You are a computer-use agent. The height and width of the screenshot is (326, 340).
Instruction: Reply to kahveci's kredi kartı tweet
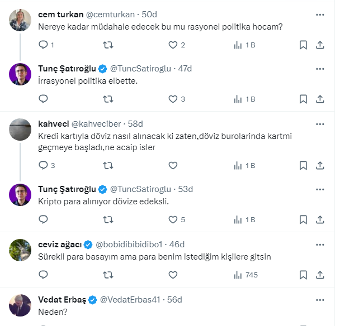pos(44,165)
